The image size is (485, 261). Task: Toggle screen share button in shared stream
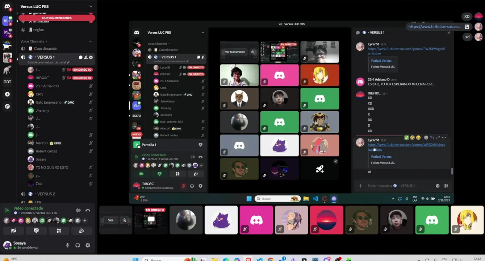click(159, 174)
